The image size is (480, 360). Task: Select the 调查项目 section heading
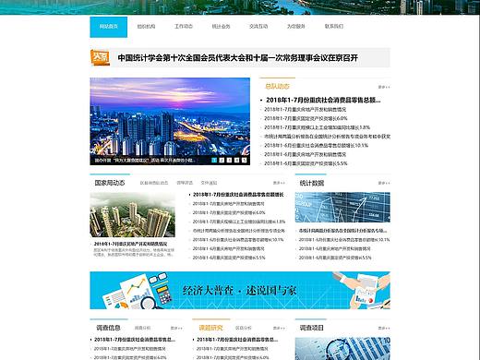pyautogui.click(x=312, y=328)
